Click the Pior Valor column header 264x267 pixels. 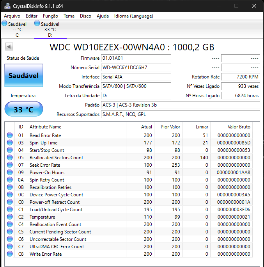pyautogui.click(x=168, y=127)
